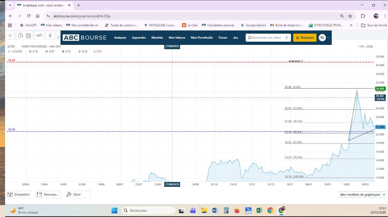Expand the hidden bookmarks overflow chevron
Image resolution: width=388 pixels, height=217 pixels.
tap(351, 25)
